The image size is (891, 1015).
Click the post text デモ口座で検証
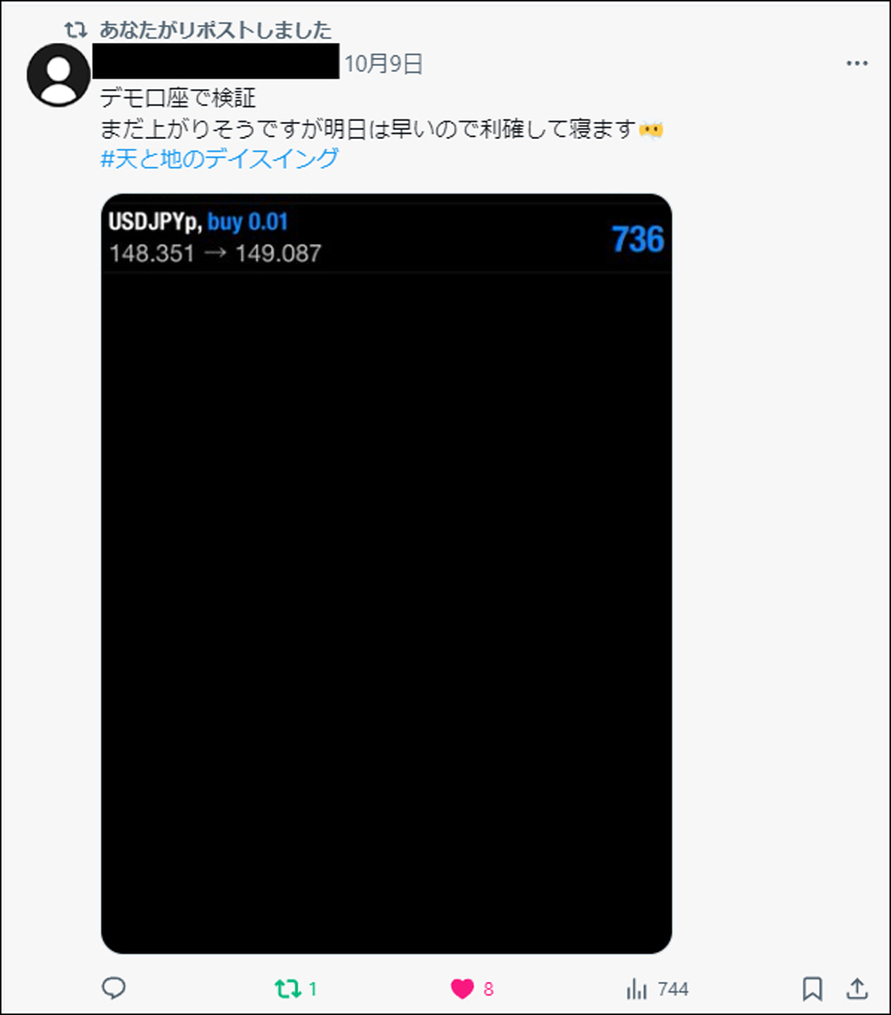(x=178, y=98)
